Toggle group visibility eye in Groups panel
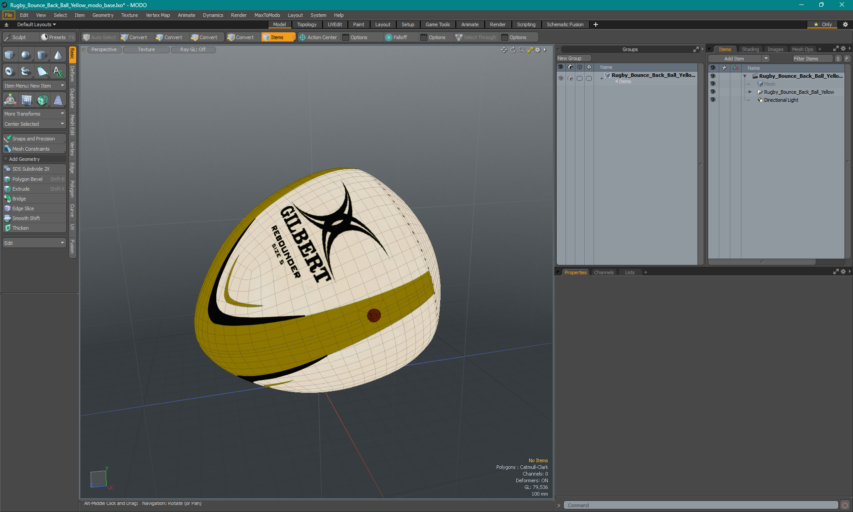Image resolution: width=853 pixels, height=512 pixels. tap(561, 78)
